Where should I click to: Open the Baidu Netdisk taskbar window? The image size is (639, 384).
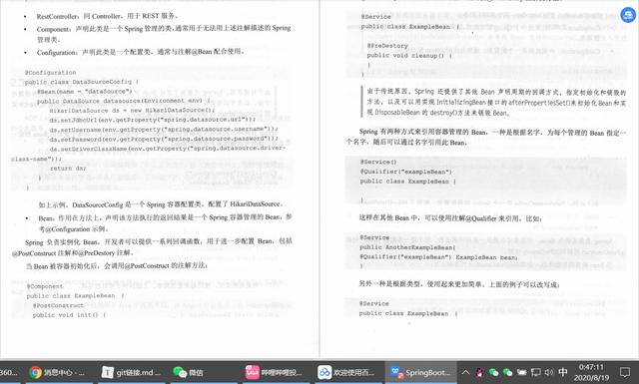346,372
